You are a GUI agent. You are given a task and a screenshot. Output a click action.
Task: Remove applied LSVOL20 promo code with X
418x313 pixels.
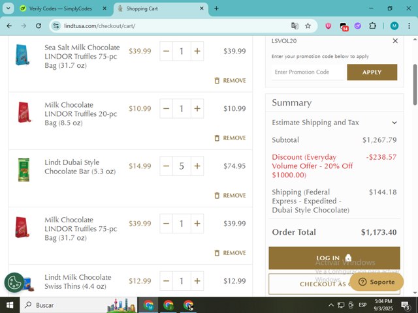395,41
